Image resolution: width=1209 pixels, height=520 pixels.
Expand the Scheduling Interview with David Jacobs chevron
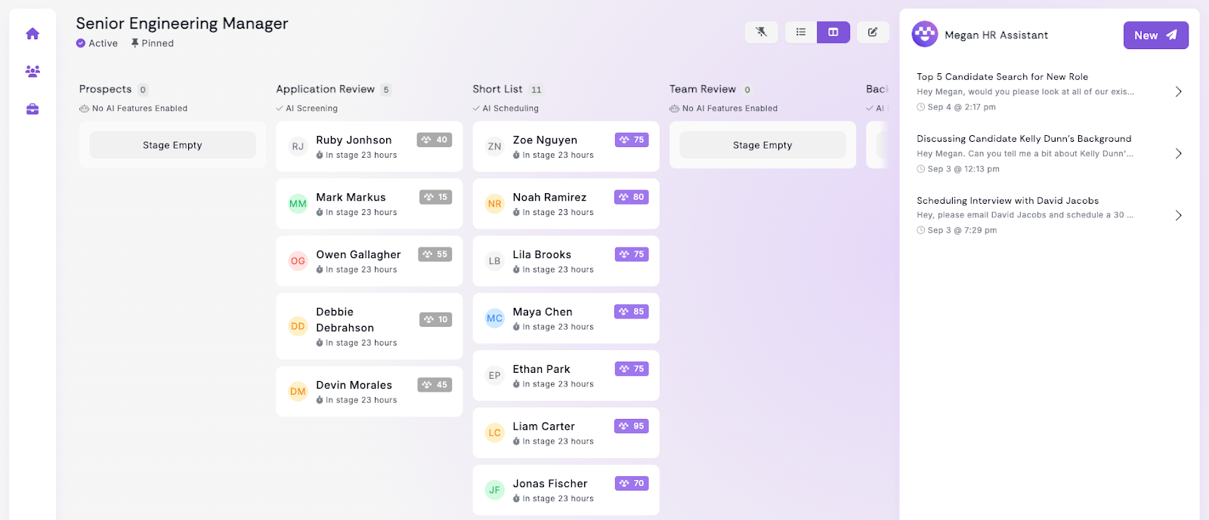1178,216
